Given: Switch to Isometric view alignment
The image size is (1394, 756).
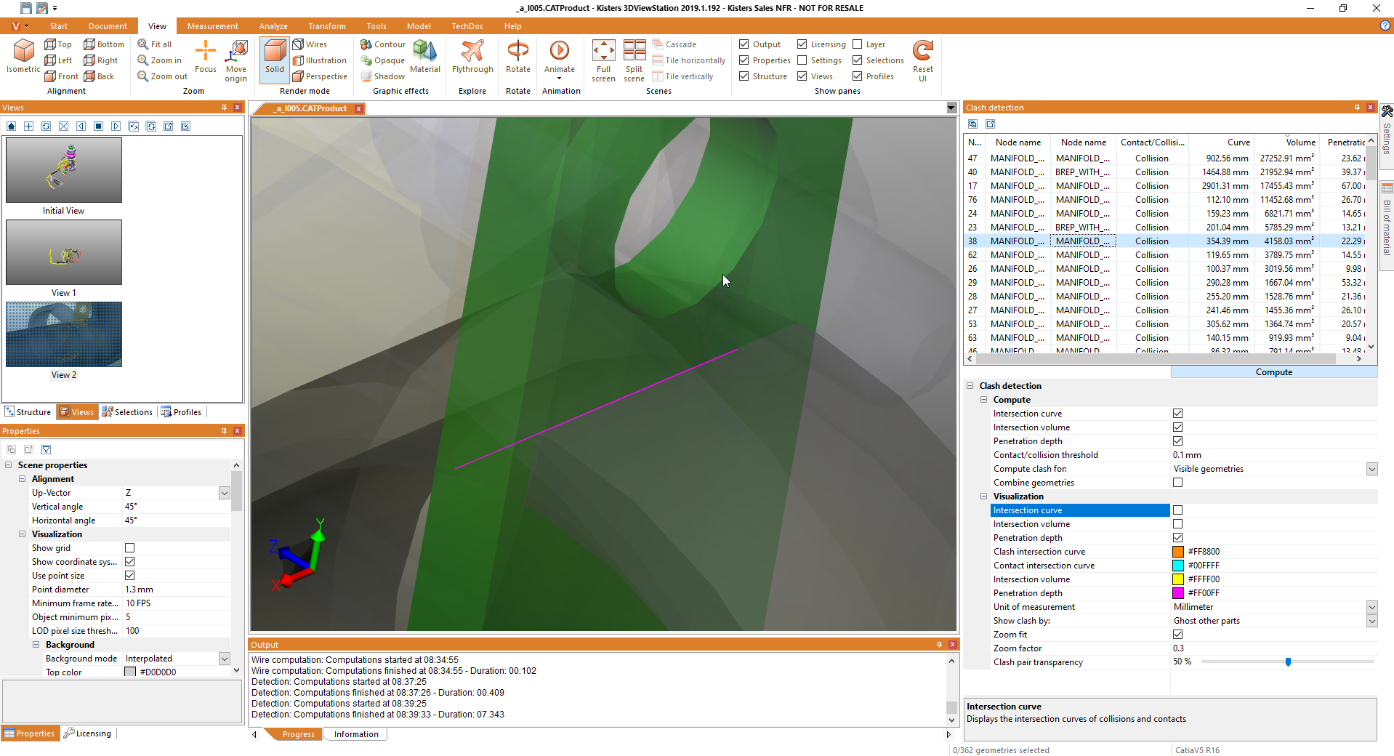Looking at the screenshot, I should [x=23, y=57].
